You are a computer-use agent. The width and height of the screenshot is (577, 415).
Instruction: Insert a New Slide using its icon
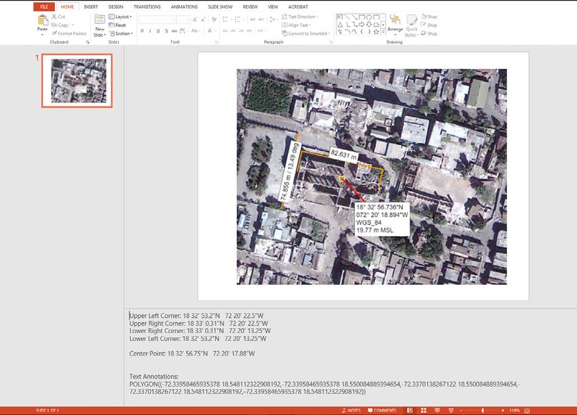(99, 20)
